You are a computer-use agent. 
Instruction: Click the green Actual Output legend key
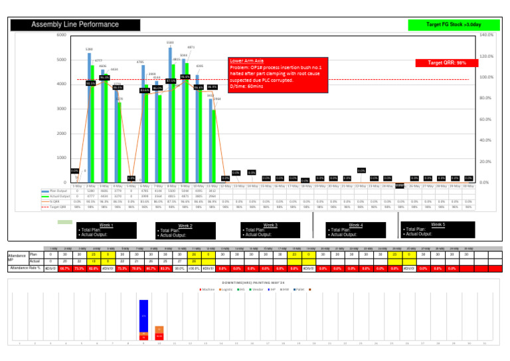(x=45, y=197)
